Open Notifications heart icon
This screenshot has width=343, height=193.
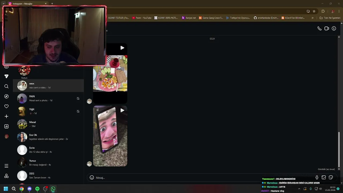[6, 106]
